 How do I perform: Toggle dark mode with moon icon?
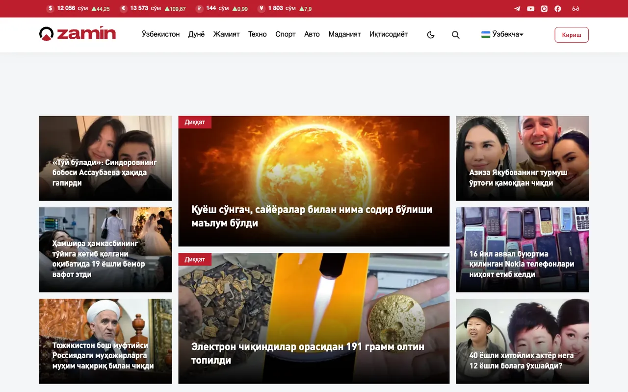coord(431,35)
